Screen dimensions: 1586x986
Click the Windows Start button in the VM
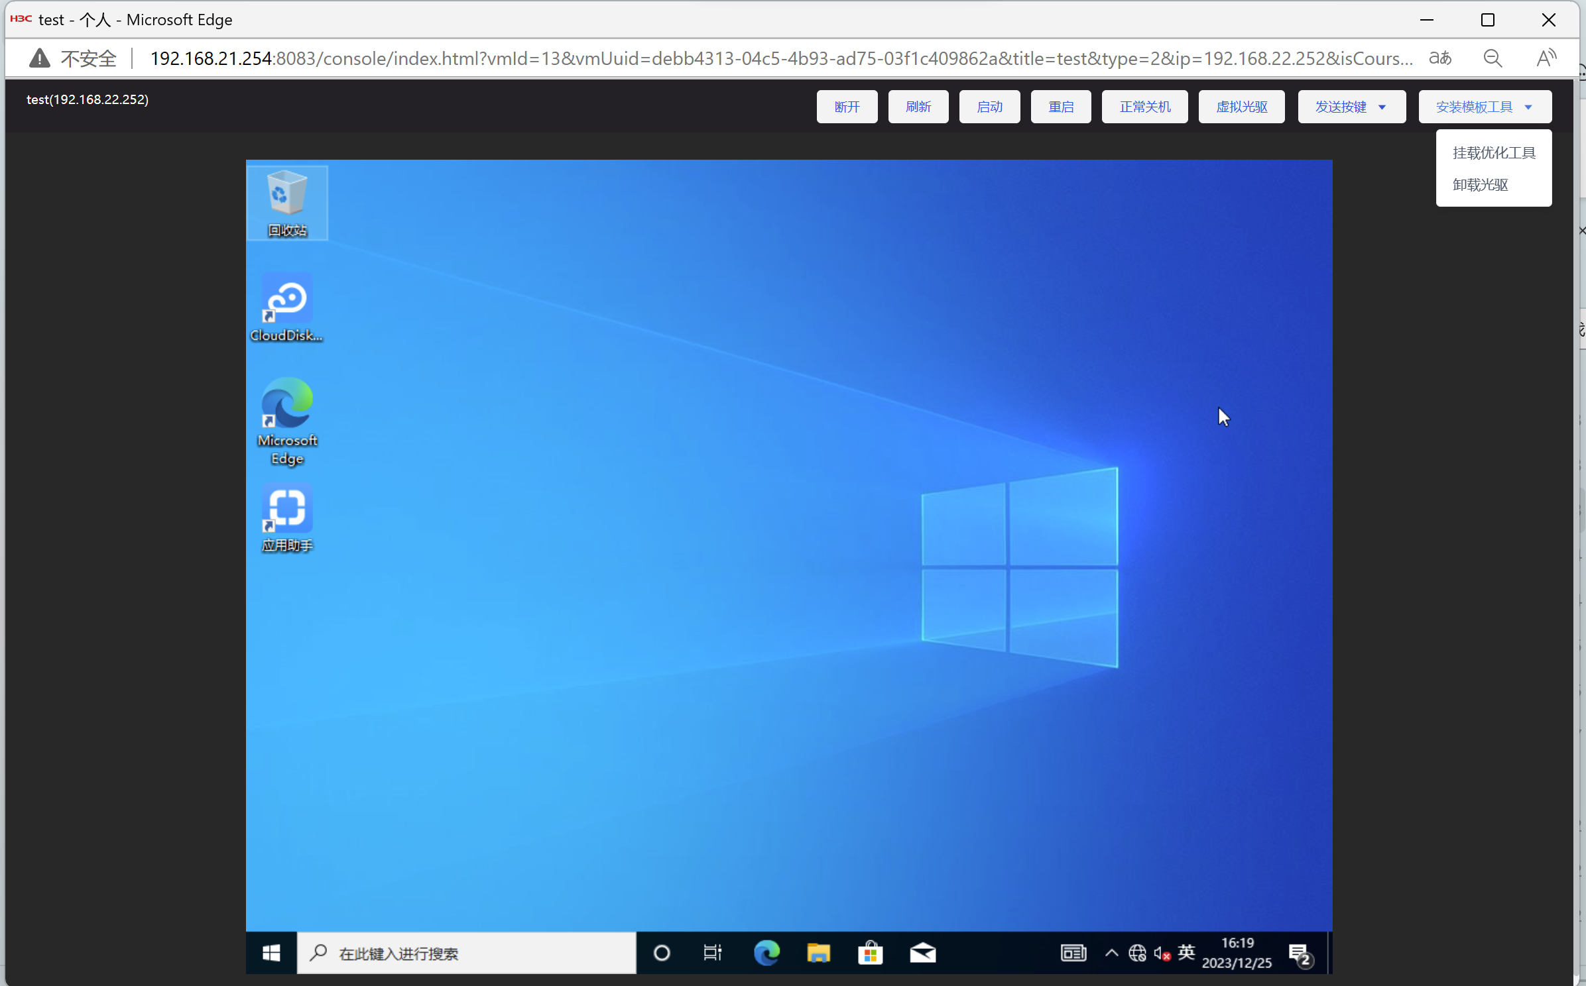point(271,953)
